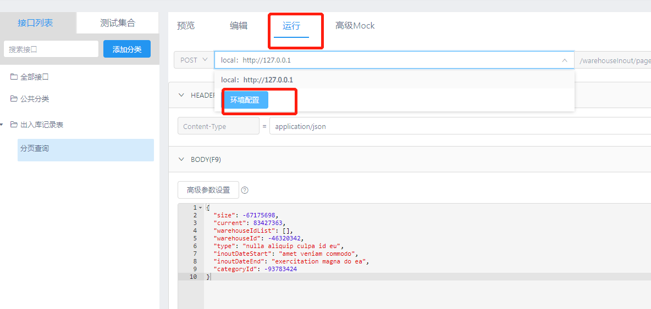
Task: Click the "categoryId" value -93783424
Action: [x=280, y=269]
